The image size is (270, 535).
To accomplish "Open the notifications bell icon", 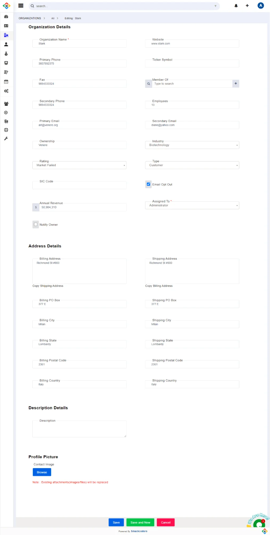I will (x=236, y=6).
